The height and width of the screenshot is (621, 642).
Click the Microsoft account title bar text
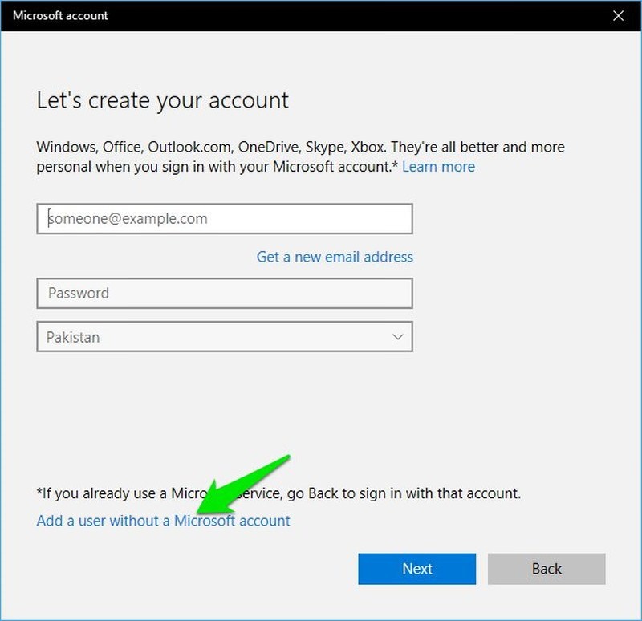point(60,15)
